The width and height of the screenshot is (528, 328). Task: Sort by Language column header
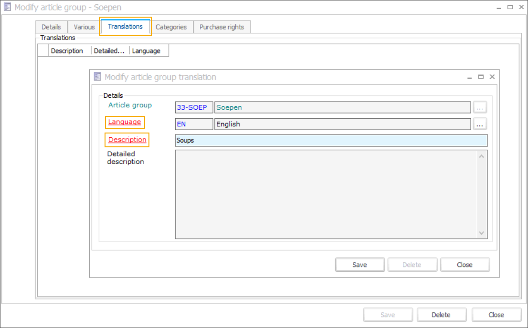coord(146,51)
